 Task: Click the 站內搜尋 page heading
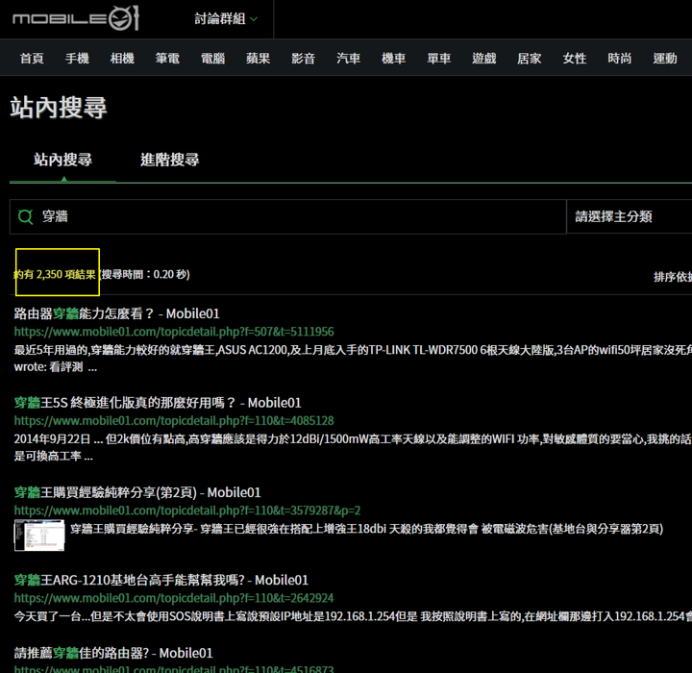click(x=59, y=108)
